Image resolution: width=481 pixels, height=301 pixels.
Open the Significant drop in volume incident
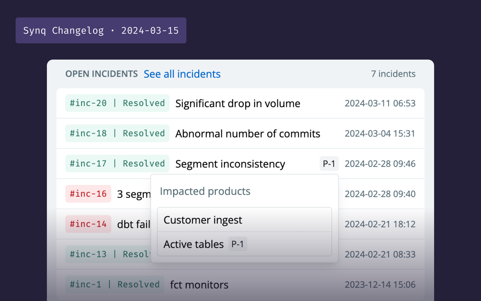[238, 104]
